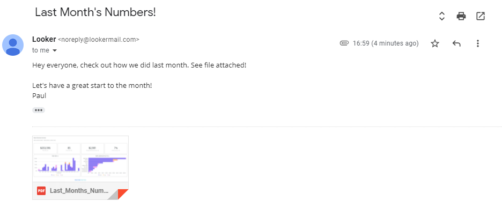The height and width of the screenshot is (209, 502).
Task: Click the Last_Months_Num... attachment filename
Action: click(x=79, y=191)
